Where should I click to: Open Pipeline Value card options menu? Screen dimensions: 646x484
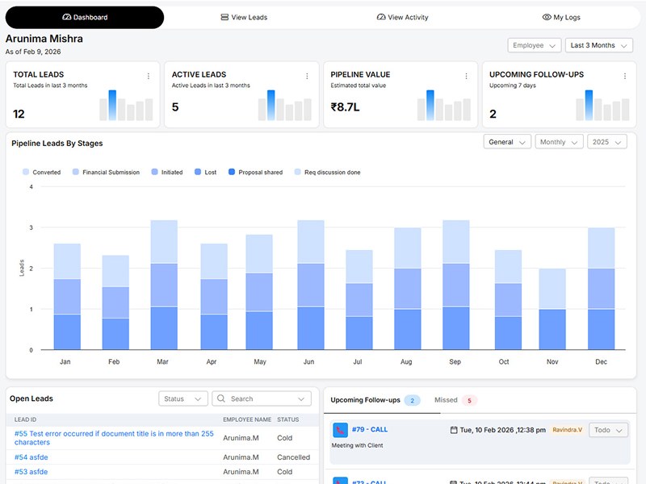466,76
